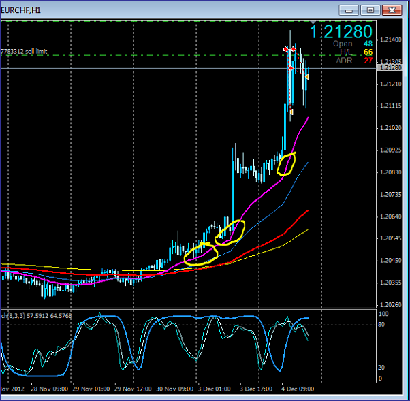Close the EURCHF,H1 chart window
The height and width of the screenshot is (401, 410).
point(392,10)
